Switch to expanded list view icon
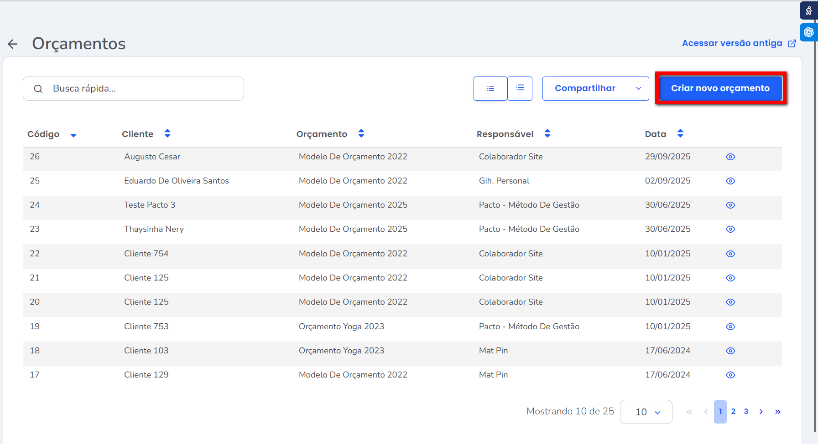This screenshot has width=818, height=444. [x=520, y=88]
